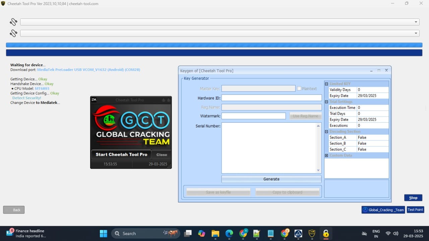
Task: Open the GCT app icon on the taskbar
Action: [298, 233]
